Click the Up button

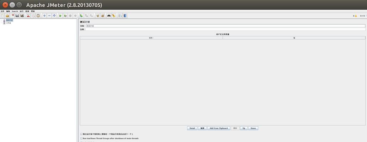244,128
